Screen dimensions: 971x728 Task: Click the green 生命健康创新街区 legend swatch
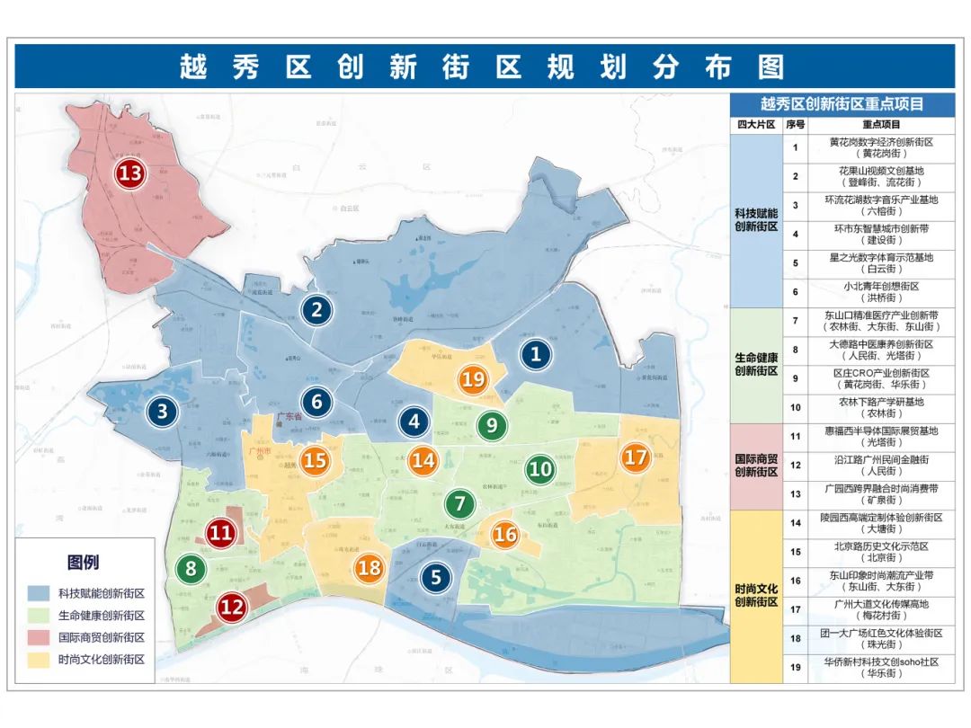39,616
